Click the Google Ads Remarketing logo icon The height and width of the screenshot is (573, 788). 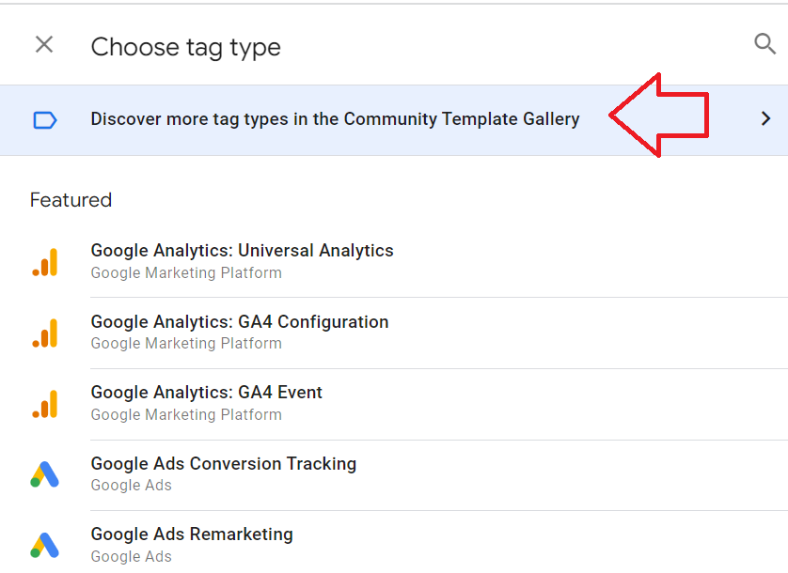point(45,545)
